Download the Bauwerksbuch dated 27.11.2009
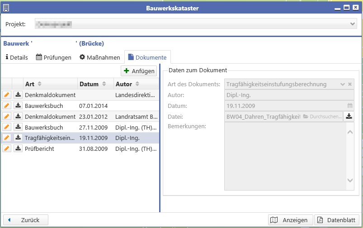The image size is (363, 228). [x=18, y=127]
